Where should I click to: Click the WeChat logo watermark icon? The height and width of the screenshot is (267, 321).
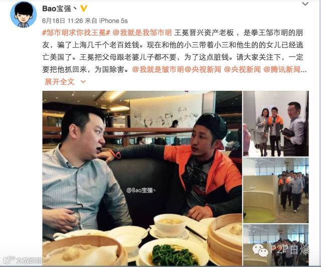(x=260, y=250)
